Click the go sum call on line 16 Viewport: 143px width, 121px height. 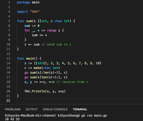pos(46,73)
